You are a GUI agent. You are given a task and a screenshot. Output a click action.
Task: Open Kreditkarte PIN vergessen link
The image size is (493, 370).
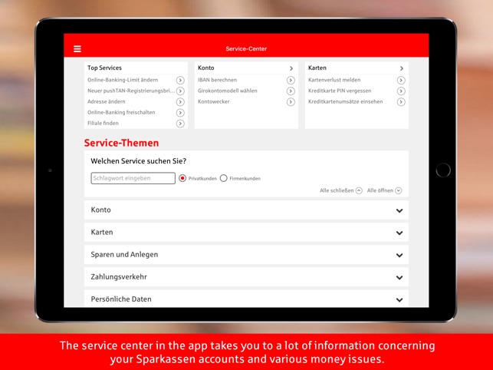[340, 91]
